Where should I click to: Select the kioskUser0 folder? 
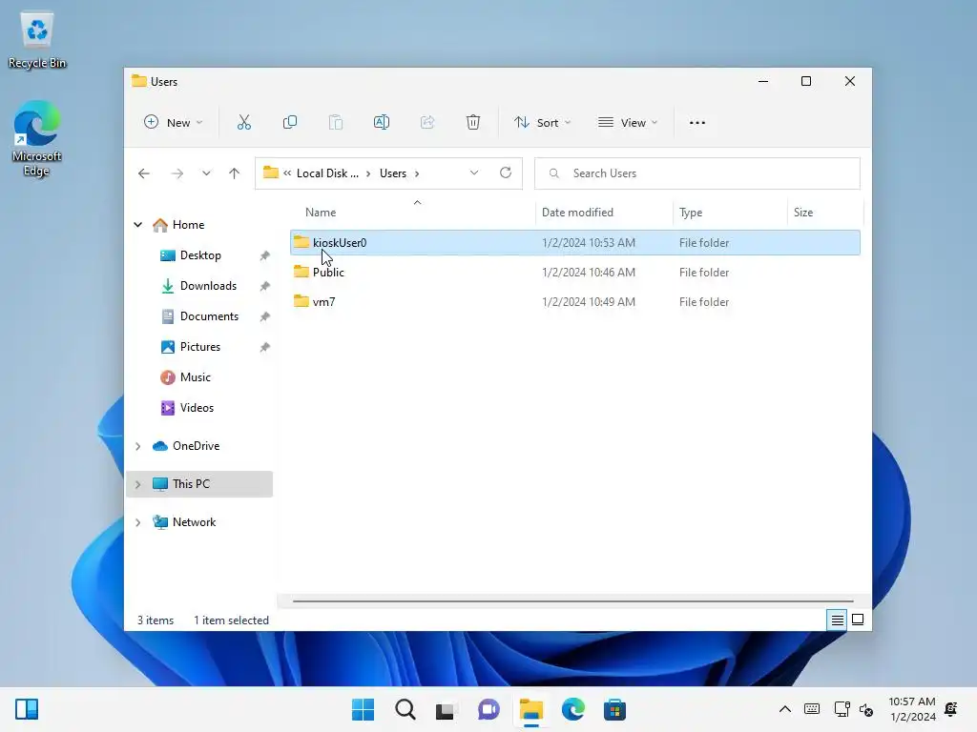pos(575,243)
